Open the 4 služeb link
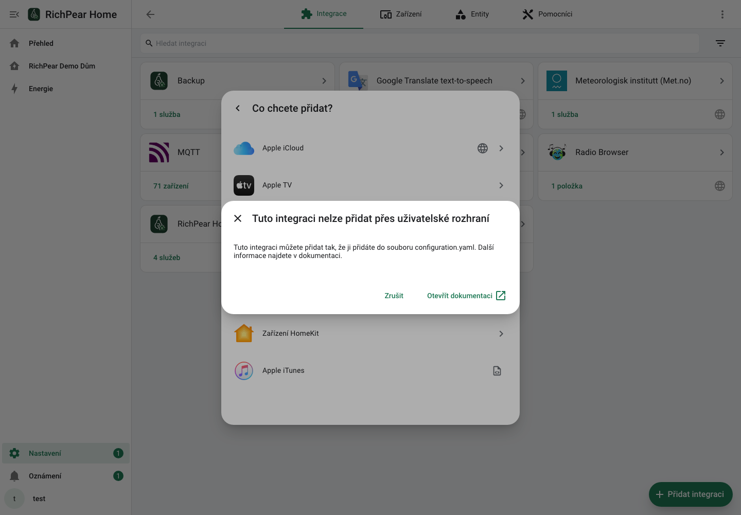The width and height of the screenshot is (741, 515). click(x=167, y=257)
